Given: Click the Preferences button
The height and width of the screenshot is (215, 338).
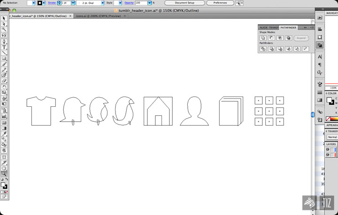Looking at the screenshot, I should [x=220, y=3].
